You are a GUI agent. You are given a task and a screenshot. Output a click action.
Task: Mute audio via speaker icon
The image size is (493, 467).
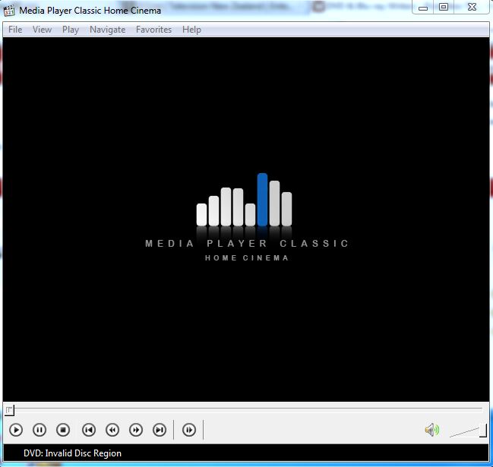point(432,430)
